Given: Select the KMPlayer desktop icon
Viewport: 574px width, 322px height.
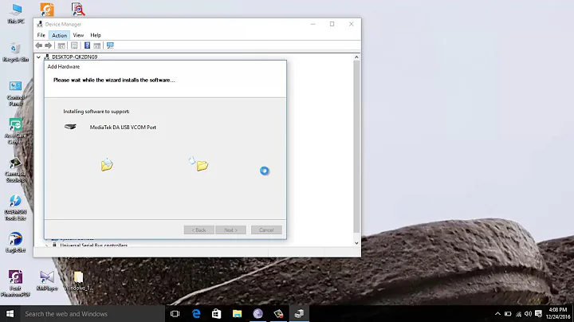Looking at the screenshot, I should 47,281.
